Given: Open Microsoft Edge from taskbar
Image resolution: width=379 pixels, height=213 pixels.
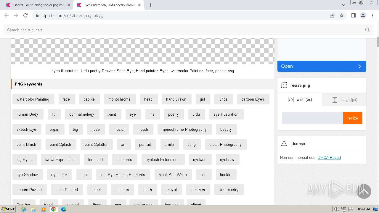Looking at the screenshot, I should click(63, 209).
